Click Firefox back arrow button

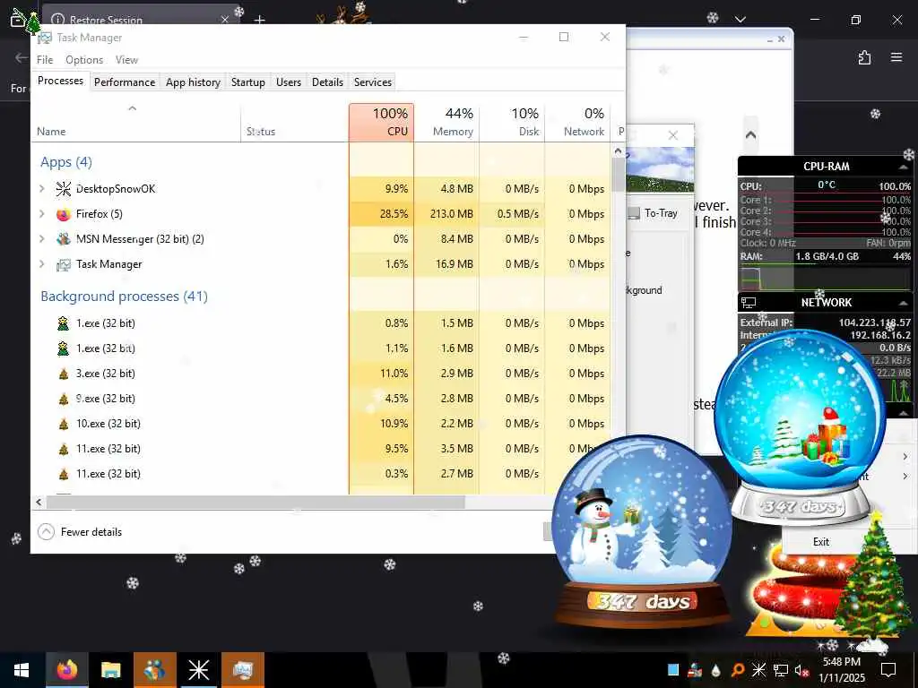[22, 58]
